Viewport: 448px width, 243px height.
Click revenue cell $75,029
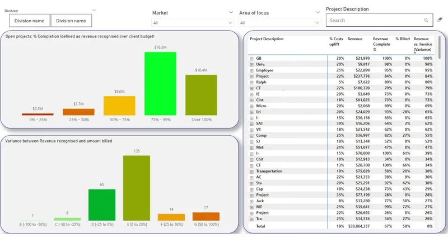(x=362, y=171)
